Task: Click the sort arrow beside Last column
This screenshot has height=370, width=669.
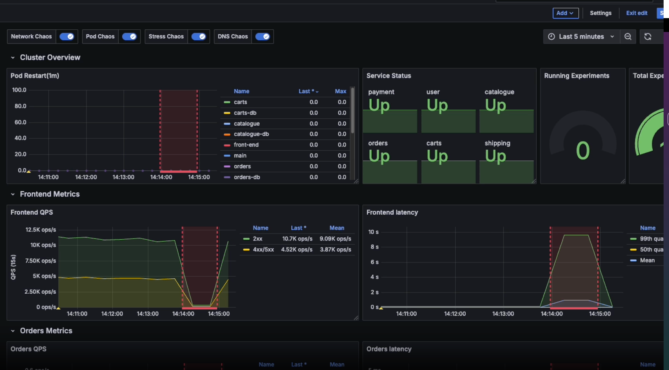Action: click(x=317, y=92)
